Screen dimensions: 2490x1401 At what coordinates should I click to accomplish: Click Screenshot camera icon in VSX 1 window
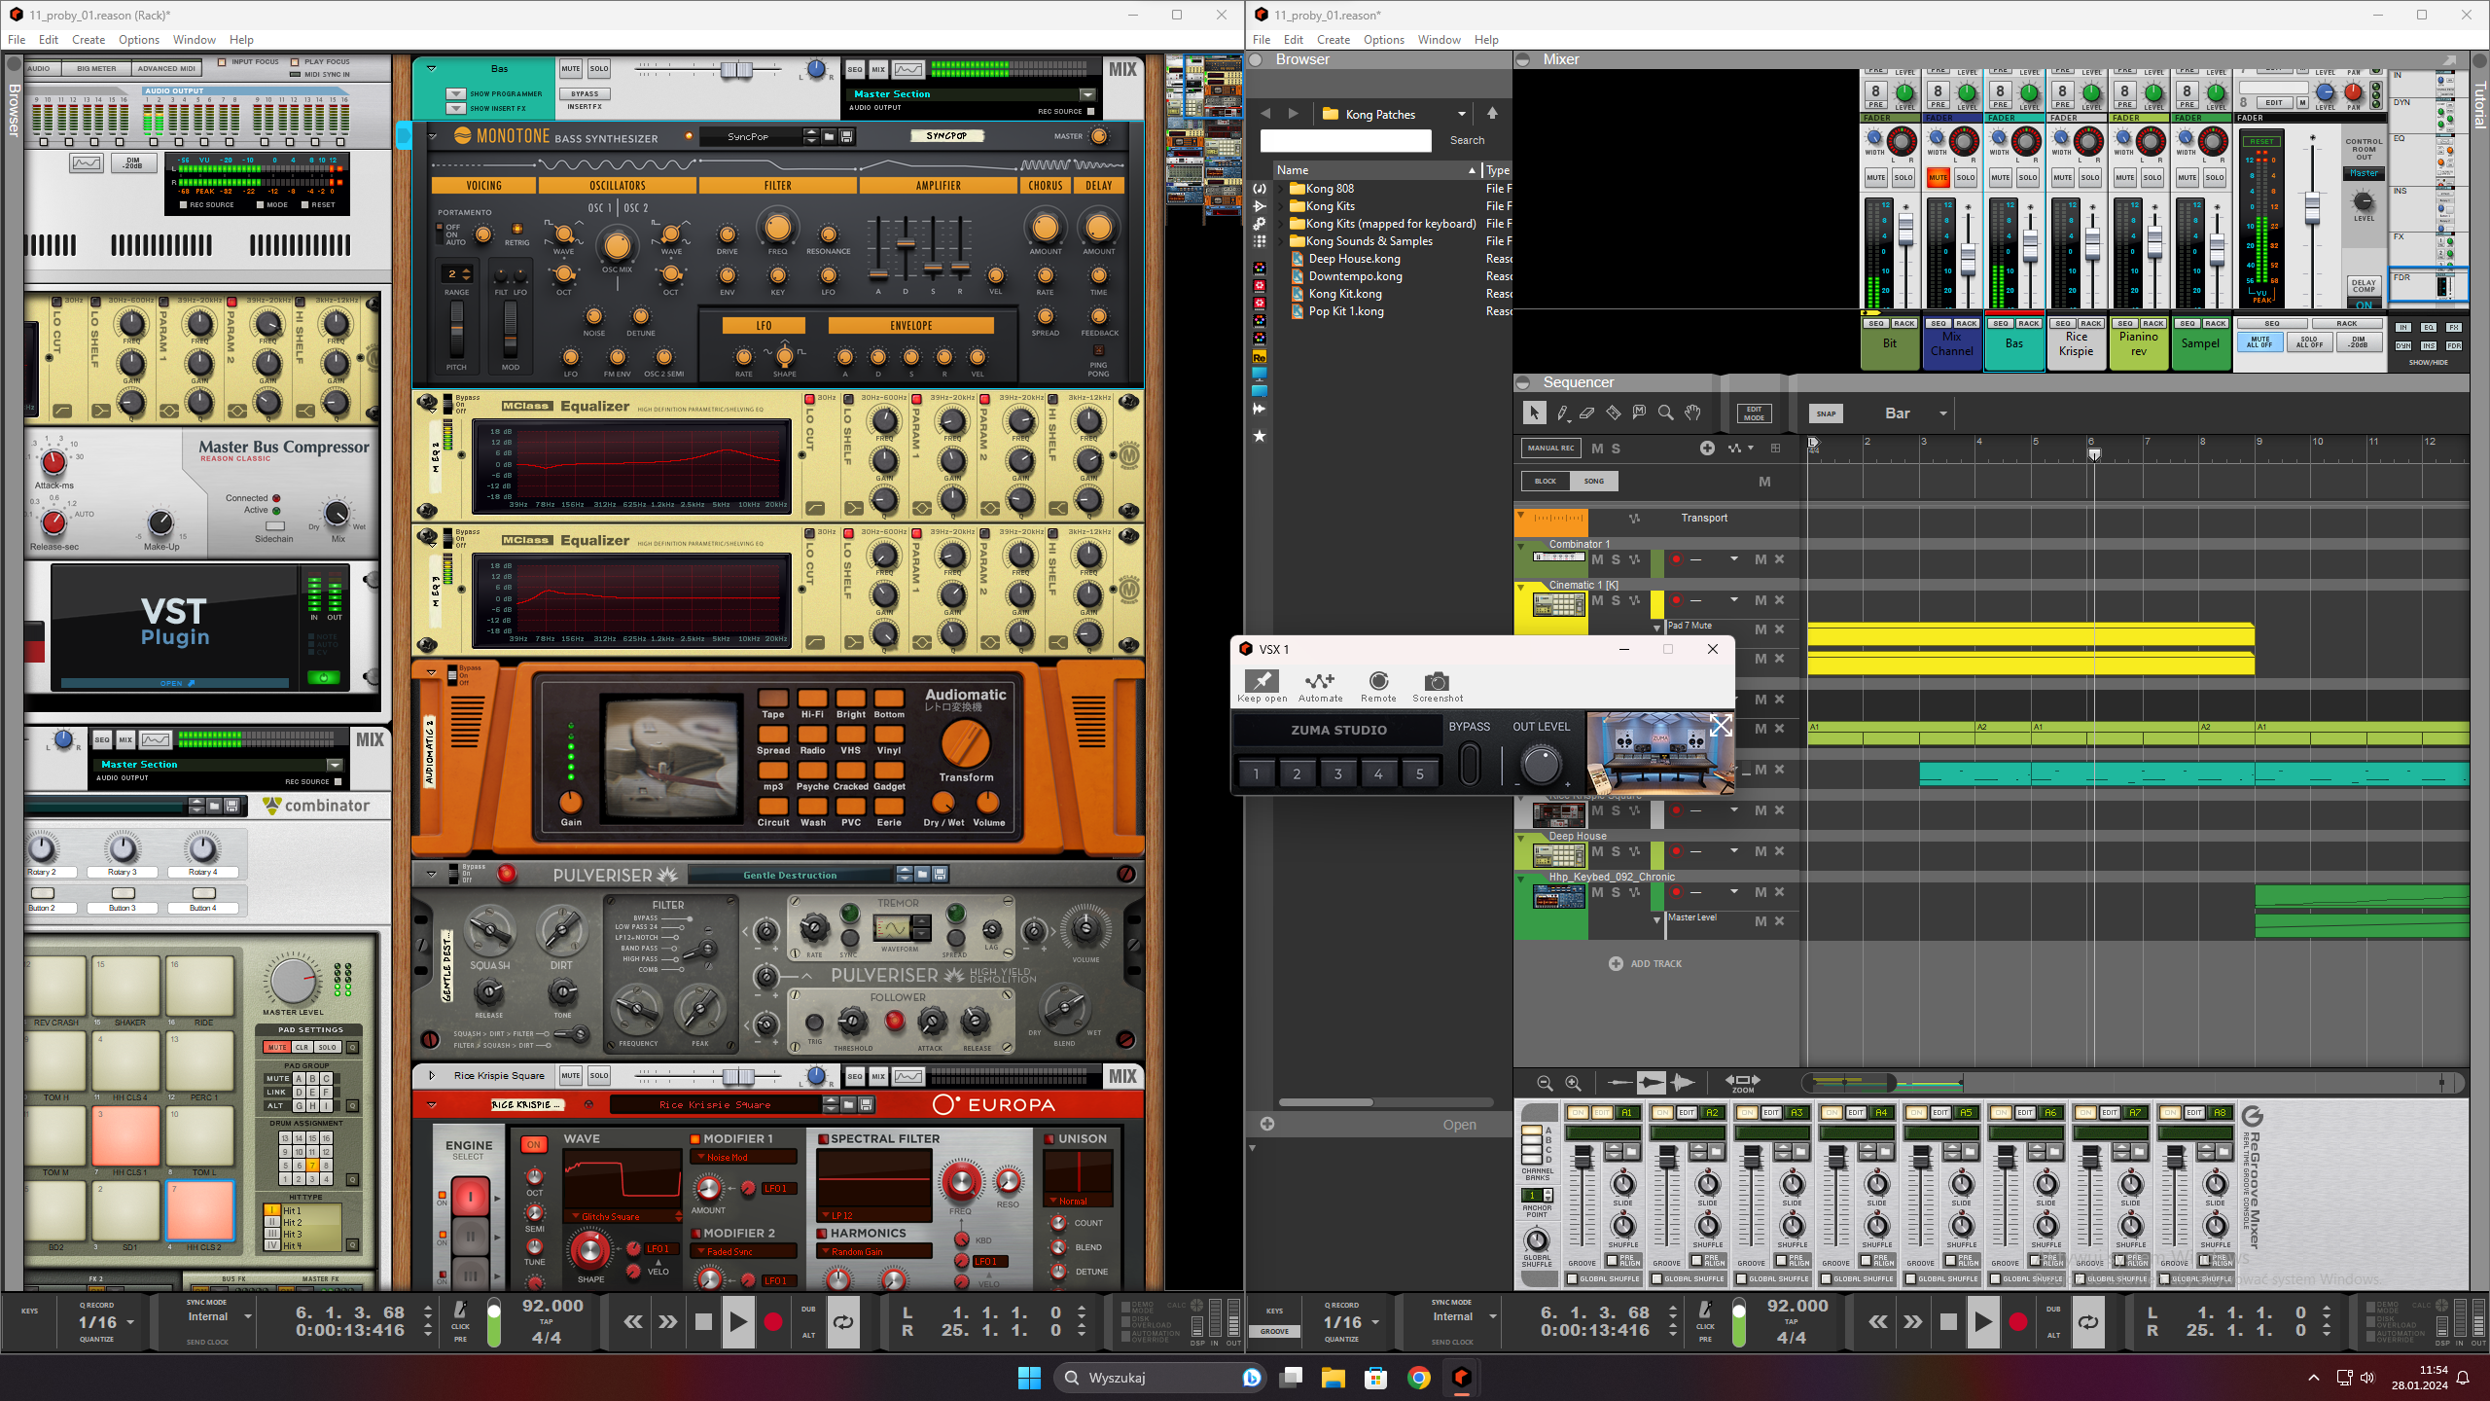coord(1437,681)
